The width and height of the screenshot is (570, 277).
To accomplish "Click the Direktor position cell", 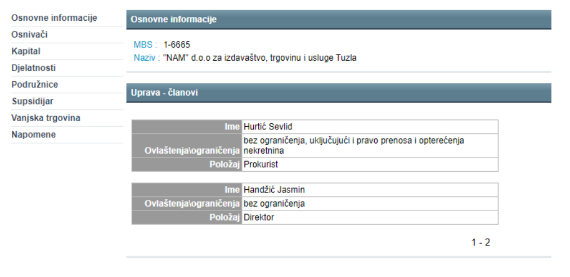I will (x=259, y=217).
